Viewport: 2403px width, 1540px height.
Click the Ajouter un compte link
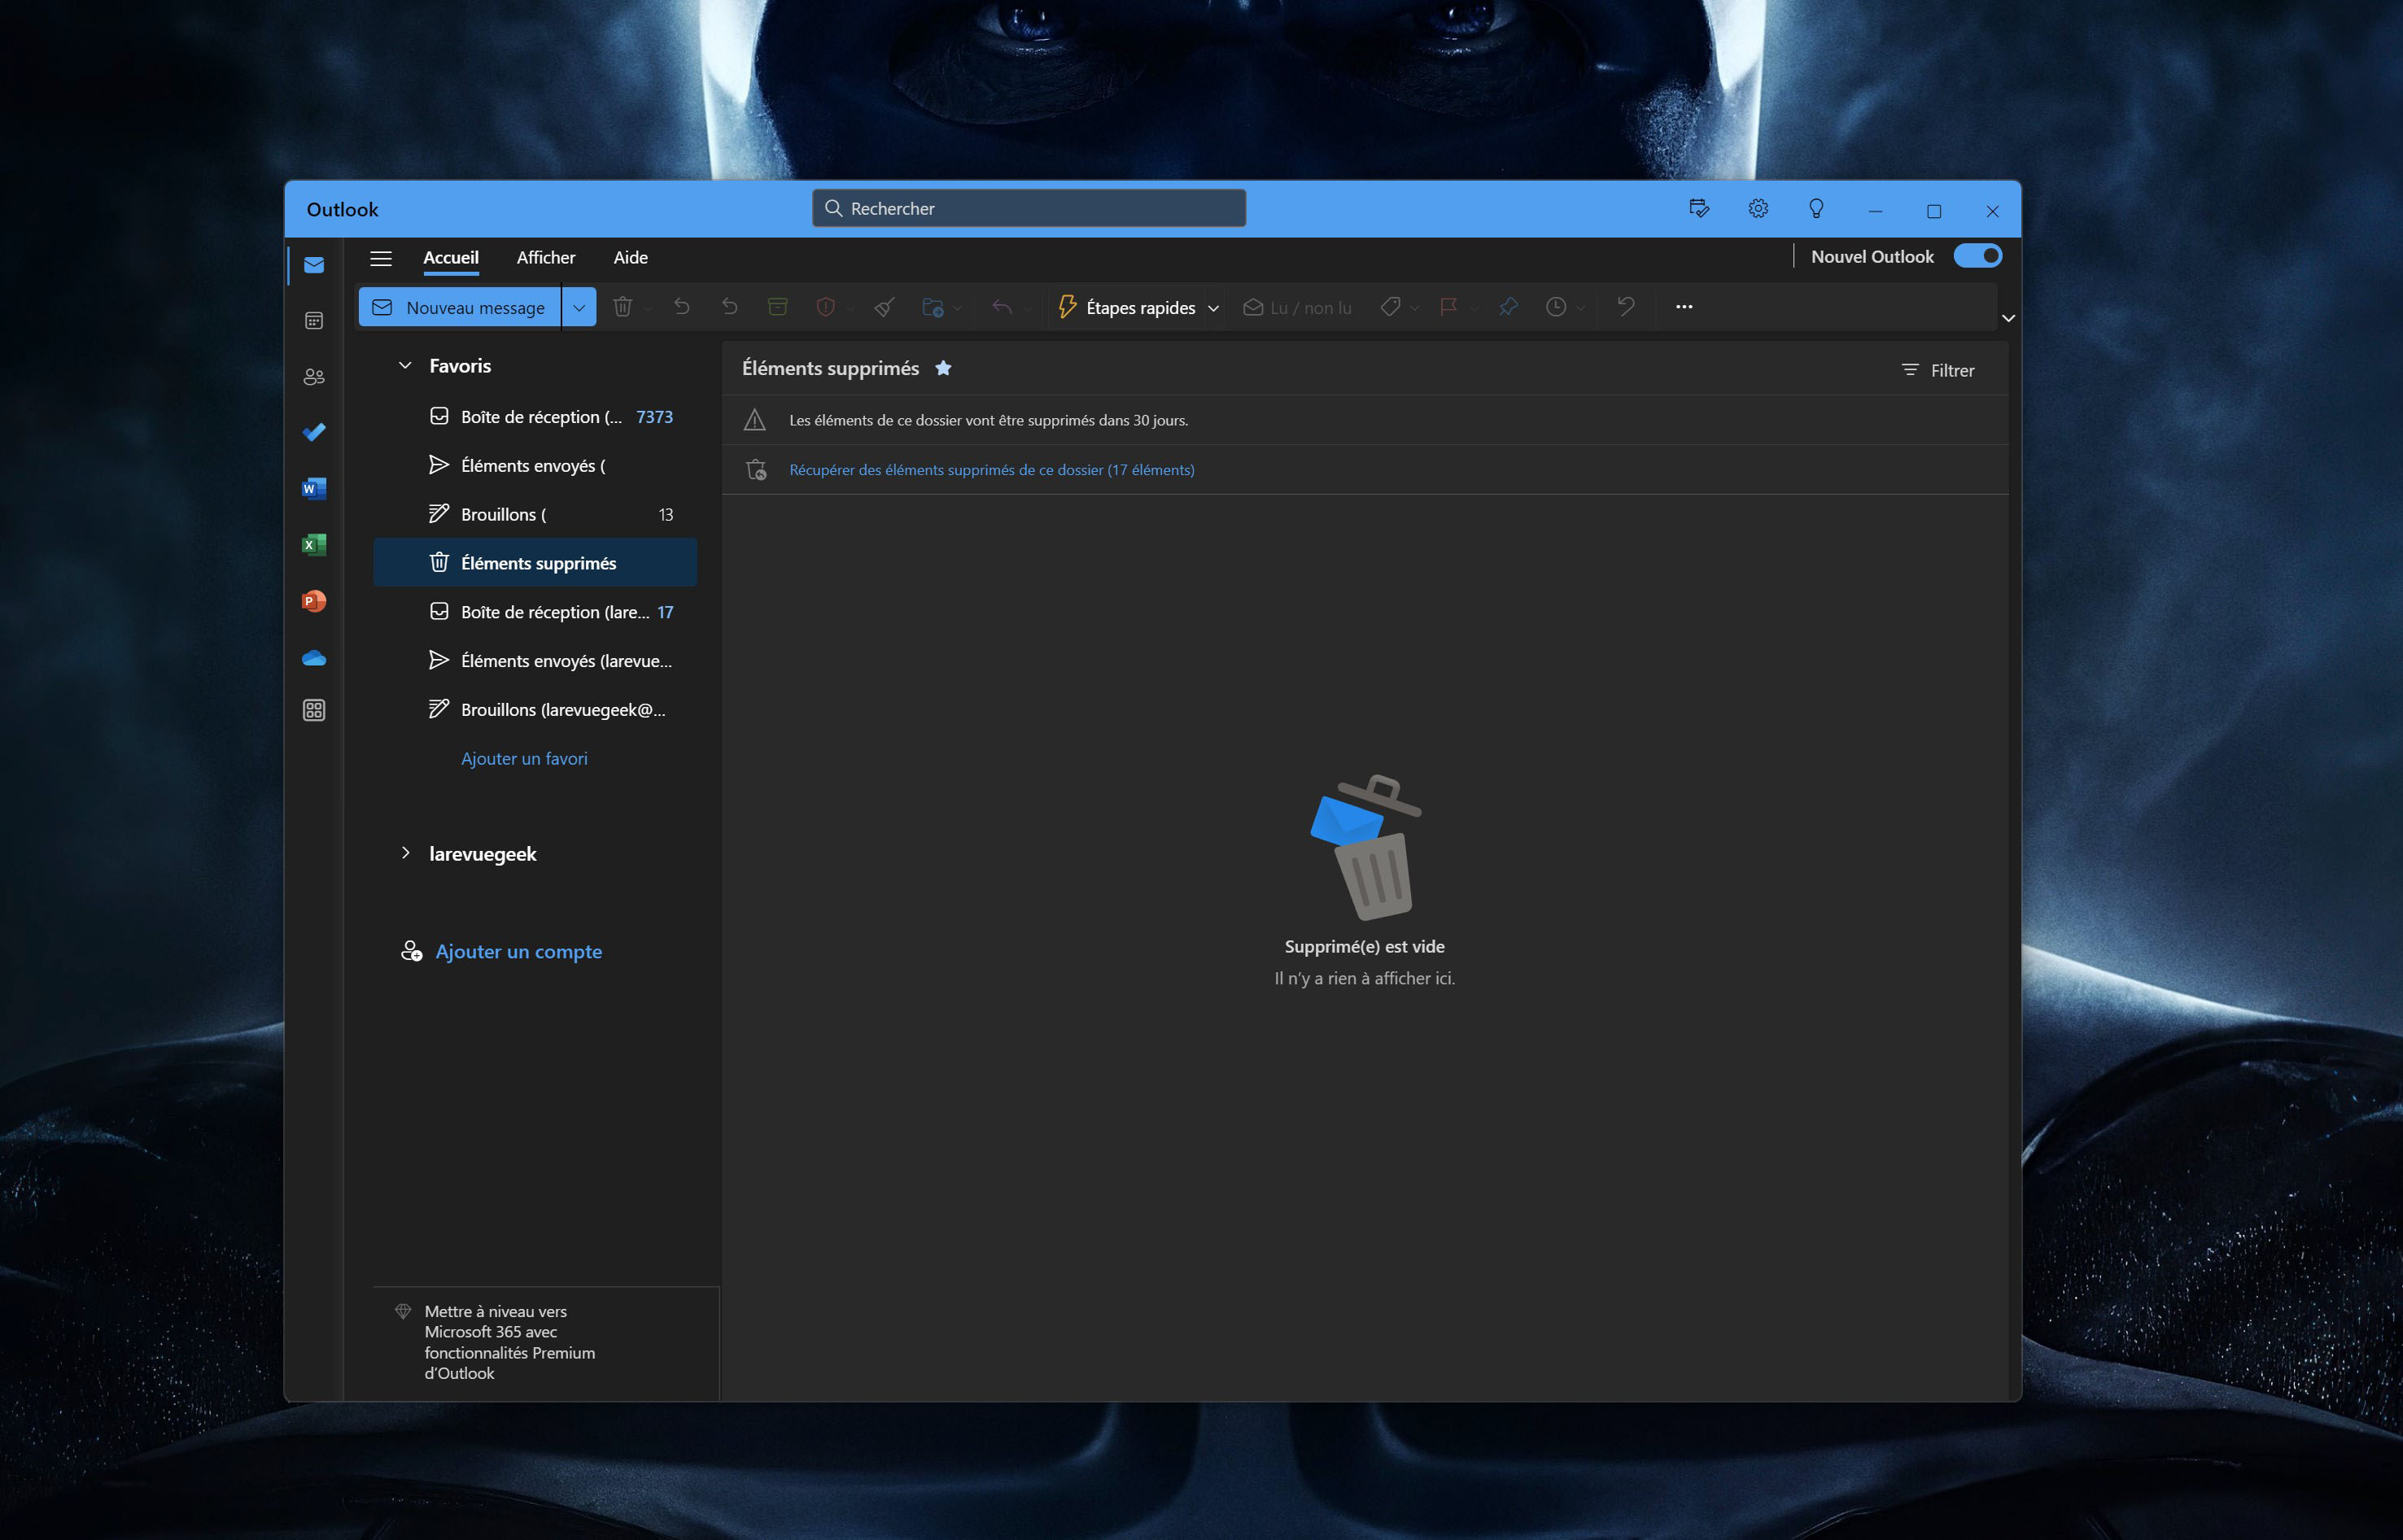tap(518, 951)
